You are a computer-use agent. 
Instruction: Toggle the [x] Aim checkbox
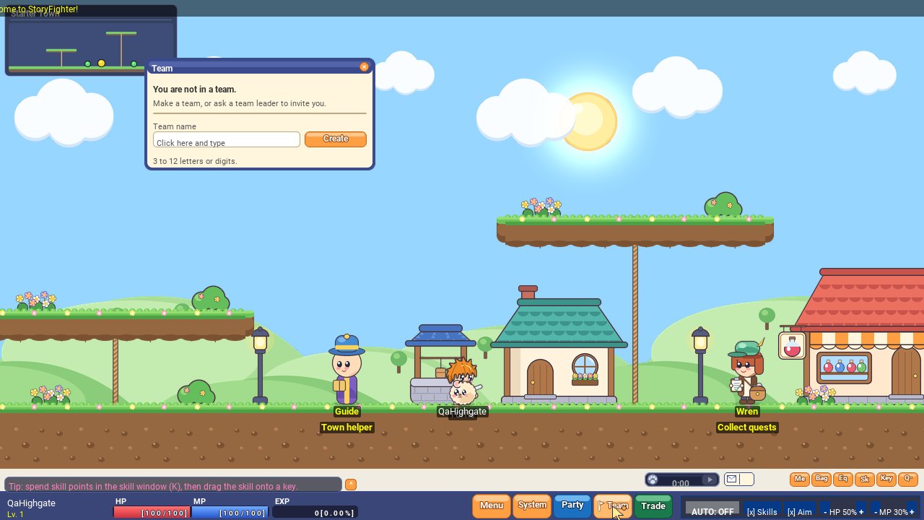click(799, 511)
